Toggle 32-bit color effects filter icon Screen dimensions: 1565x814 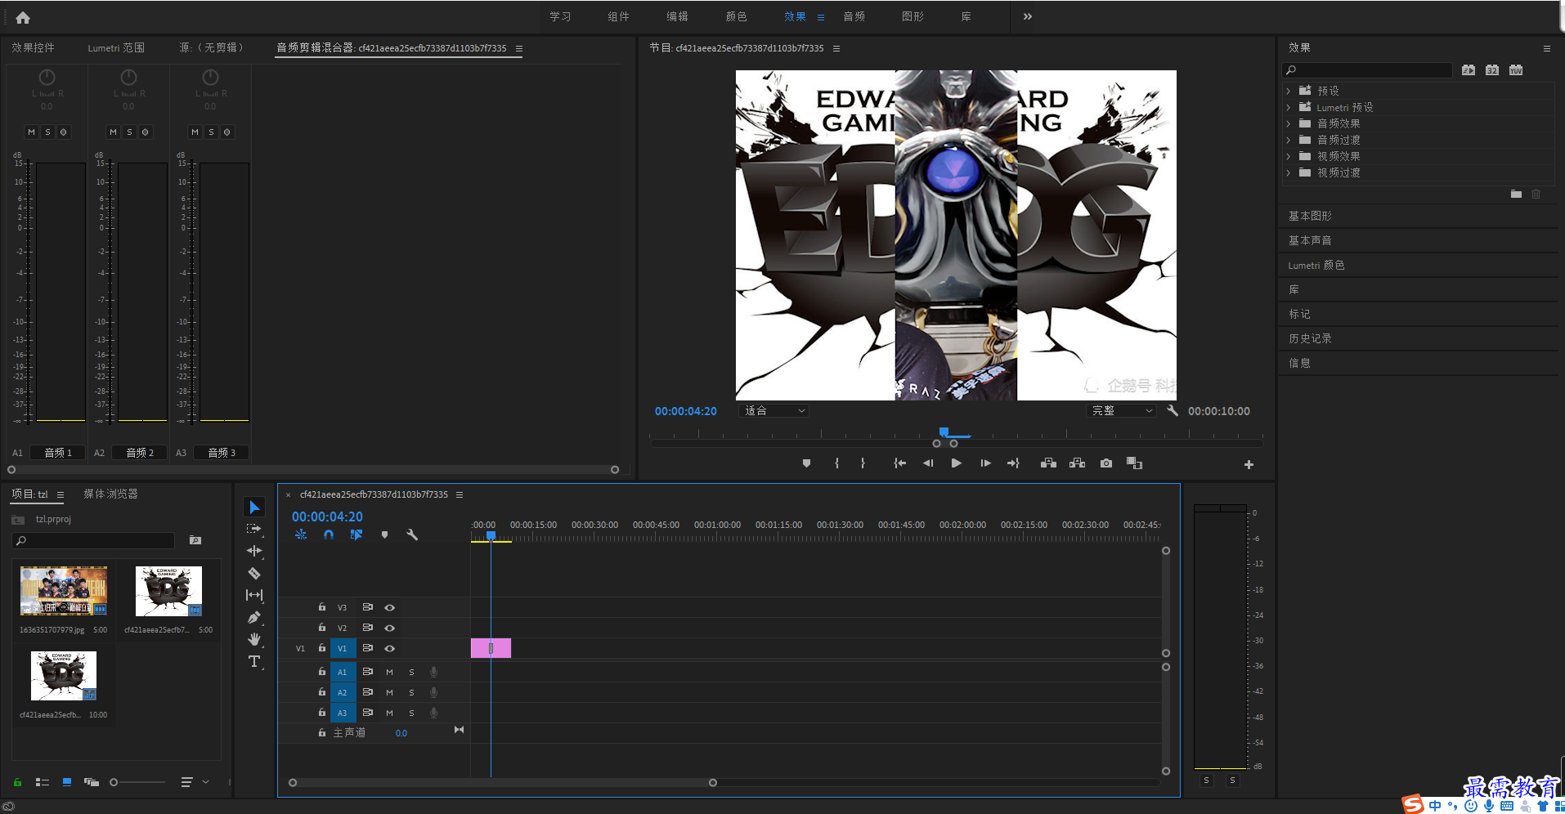tap(1492, 70)
